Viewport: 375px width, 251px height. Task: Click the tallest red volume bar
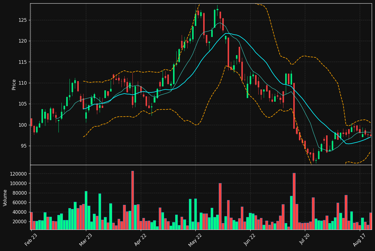(132, 200)
